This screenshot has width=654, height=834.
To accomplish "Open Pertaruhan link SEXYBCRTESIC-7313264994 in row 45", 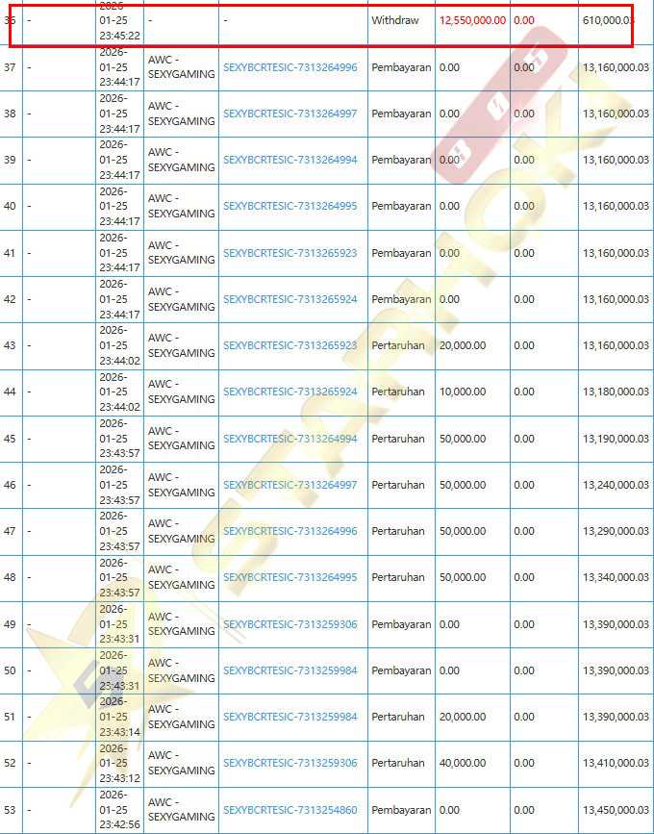I will pyautogui.click(x=289, y=439).
